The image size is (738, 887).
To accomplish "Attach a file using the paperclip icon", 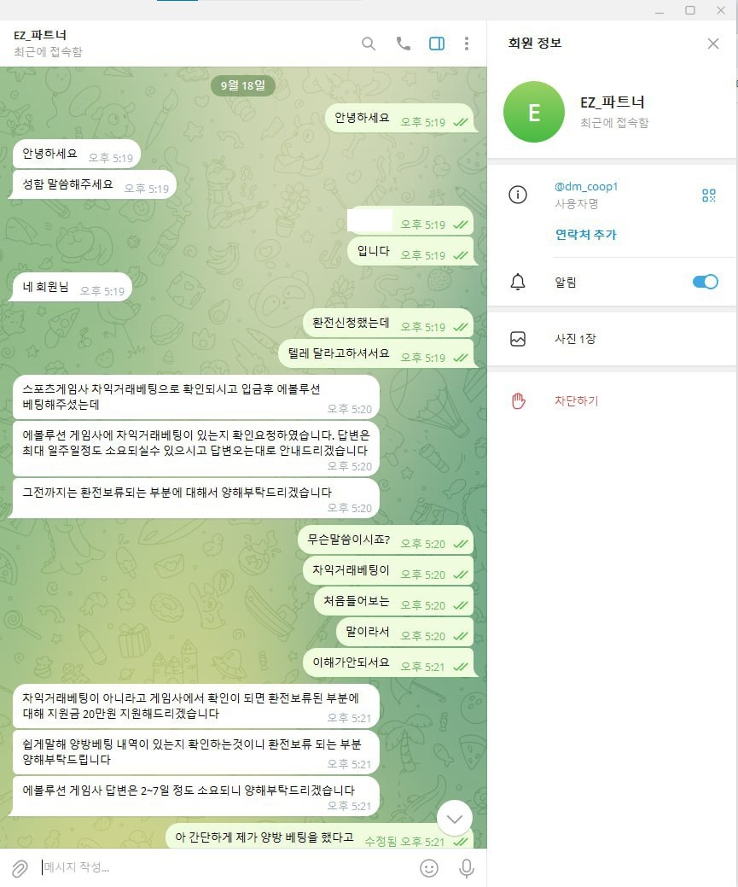I will tap(20, 867).
